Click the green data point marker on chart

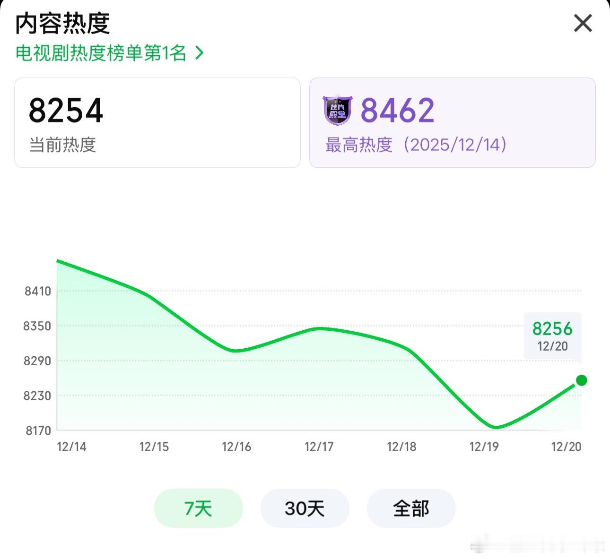[x=581, y=379]
